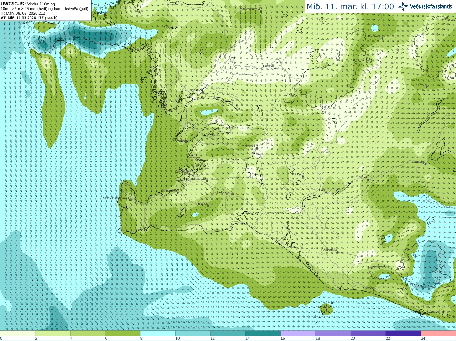Click the Hólmsheiði station label

(x=198, y=179)
